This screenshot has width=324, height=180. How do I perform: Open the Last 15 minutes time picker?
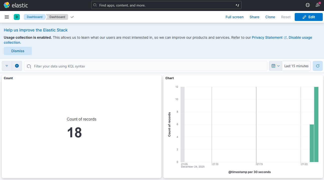point(296,66)
